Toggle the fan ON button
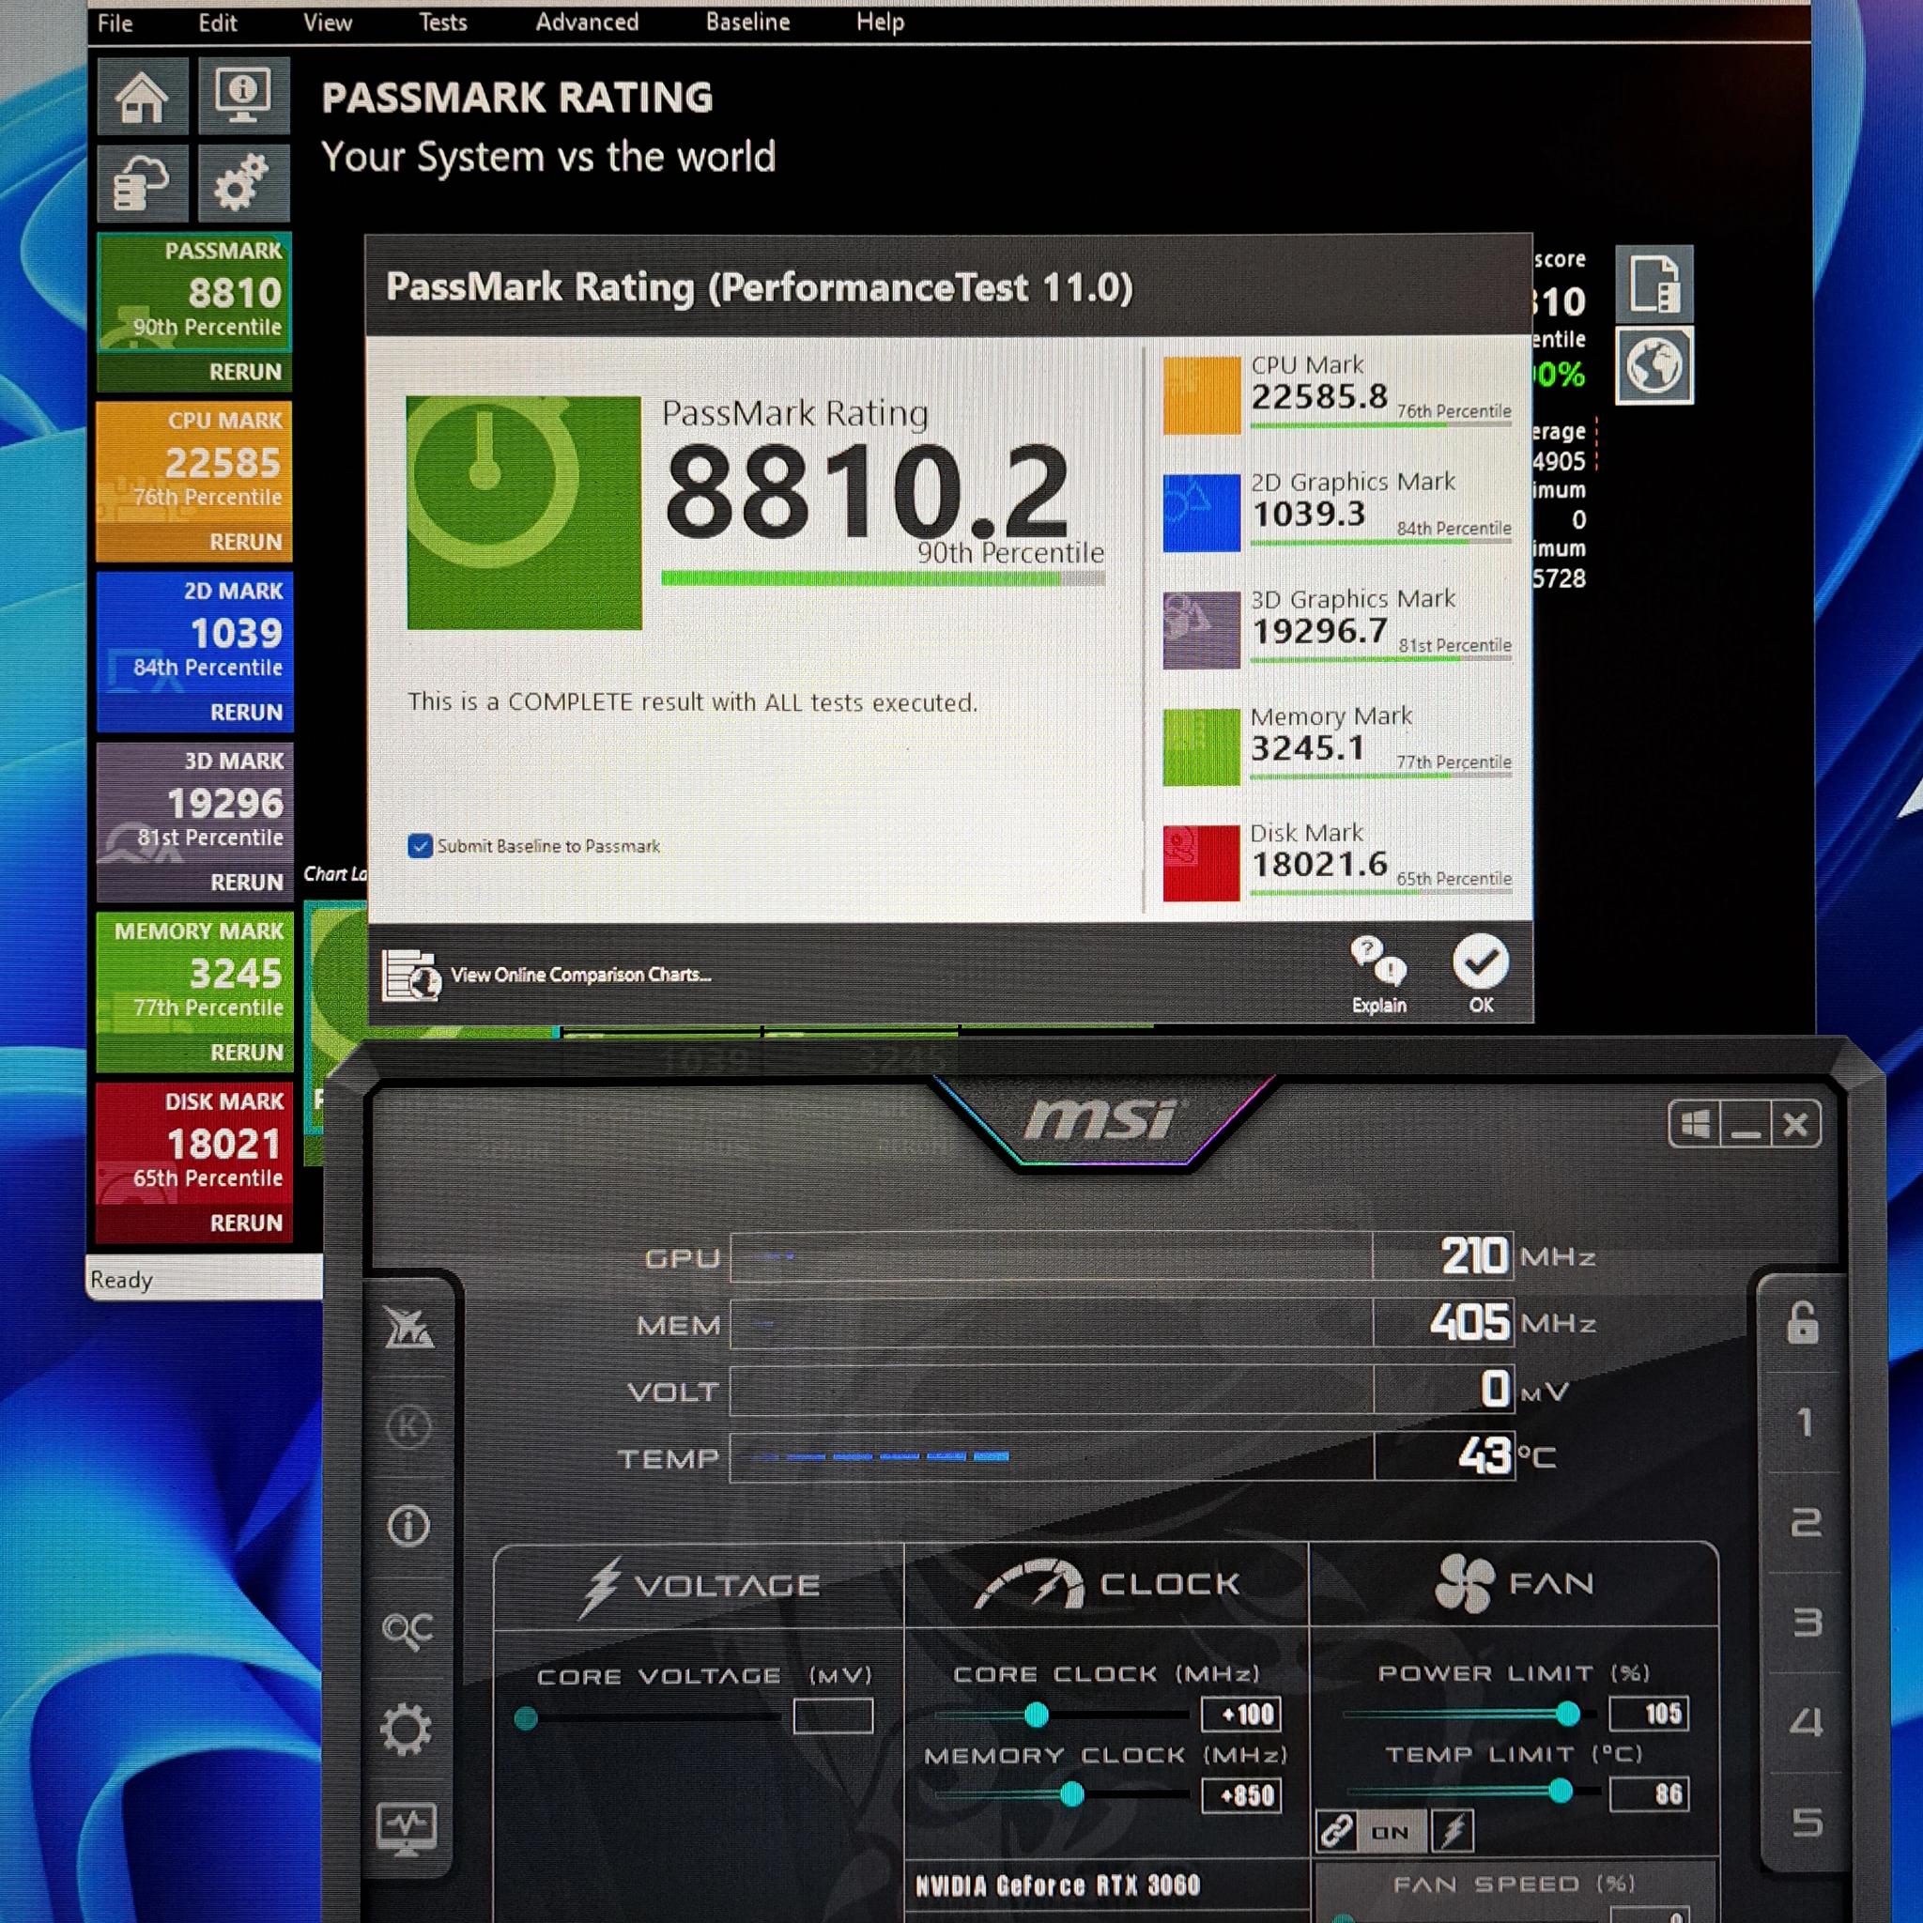The image size is (1923, 1923). (1391, 1833)
